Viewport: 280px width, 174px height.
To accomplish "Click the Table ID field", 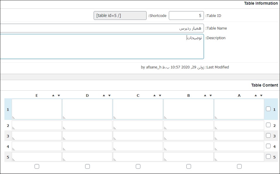I will (x=186, y=15).
